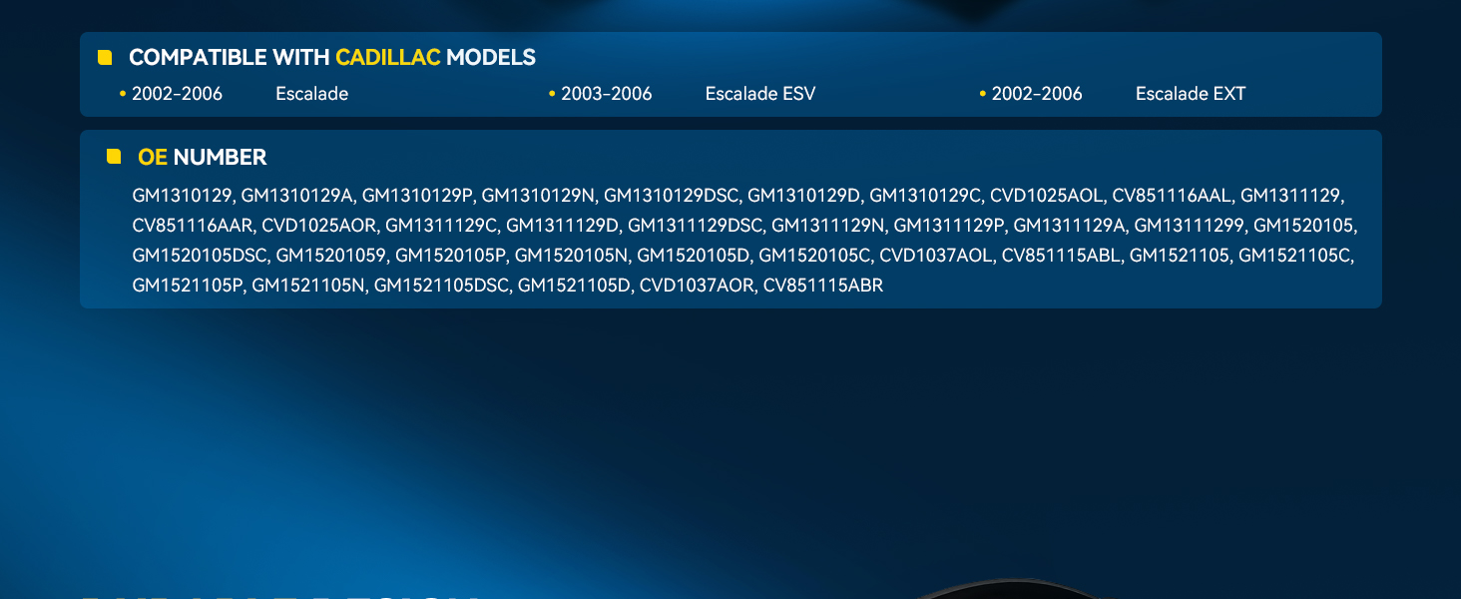
Task: Select OE number GM1310129P
Action: (x=416, y=196)
